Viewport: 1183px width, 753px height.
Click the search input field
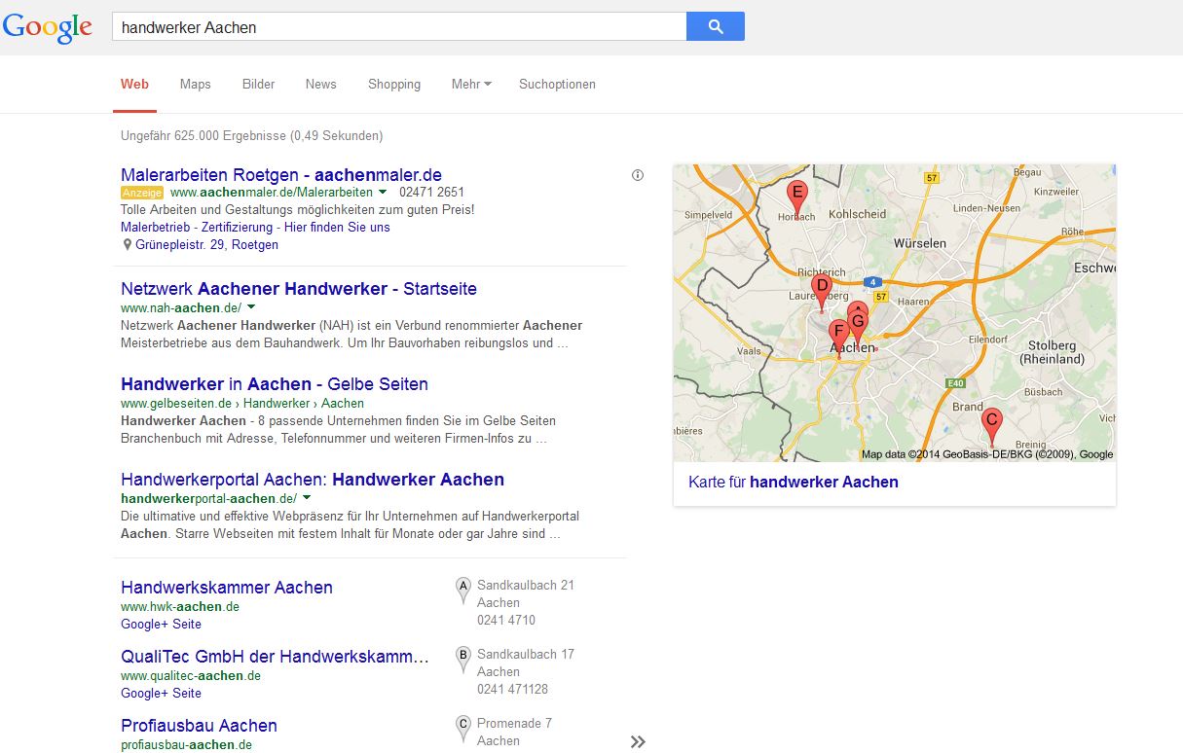(399, 26)
